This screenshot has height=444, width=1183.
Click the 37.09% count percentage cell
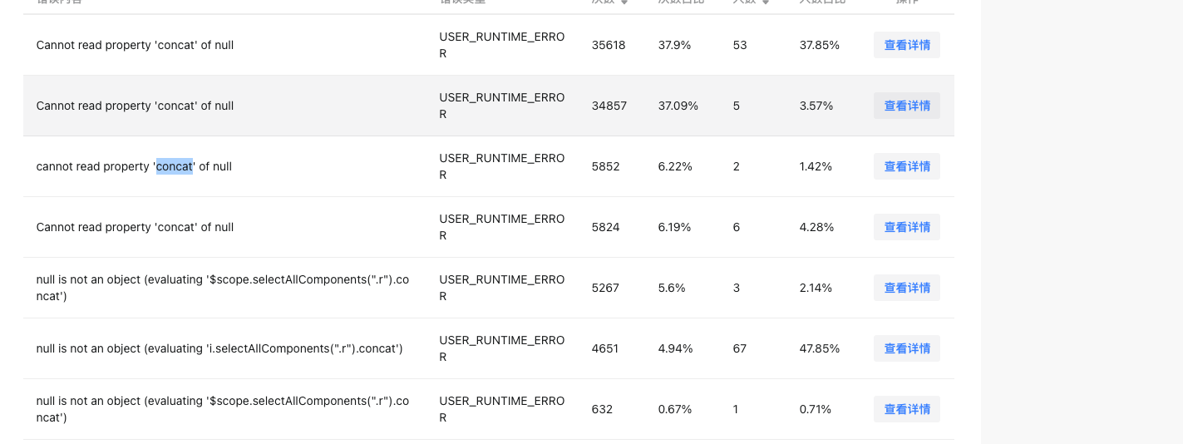(678, 106)
